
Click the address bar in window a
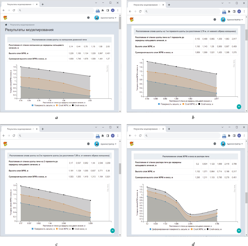coord(56,10)
